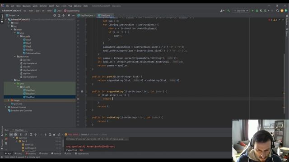Image resolution: width=289 pixels, height=162 pixels.
Task: Switch to the Day3.java editor tab
Action: coord(105,15)
